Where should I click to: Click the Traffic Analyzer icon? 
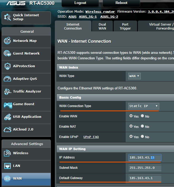pos(7,92)
